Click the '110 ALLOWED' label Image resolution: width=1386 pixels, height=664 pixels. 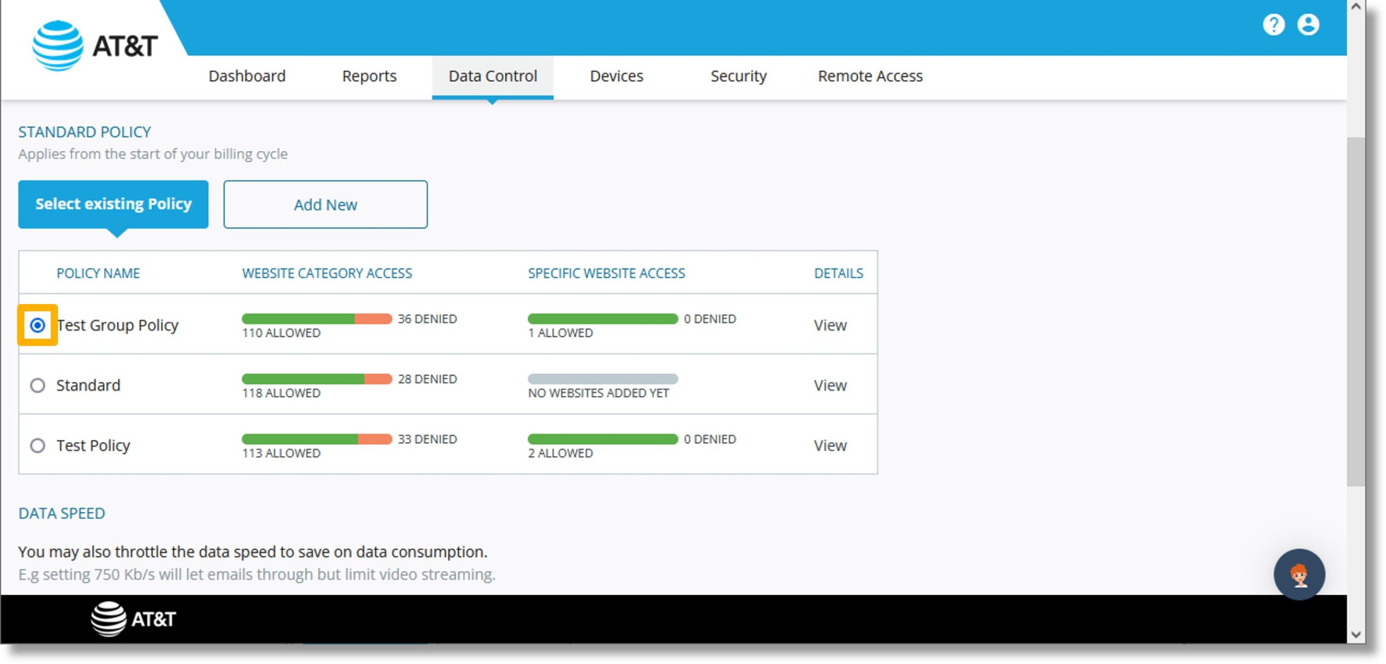click(x=281, y=333)
